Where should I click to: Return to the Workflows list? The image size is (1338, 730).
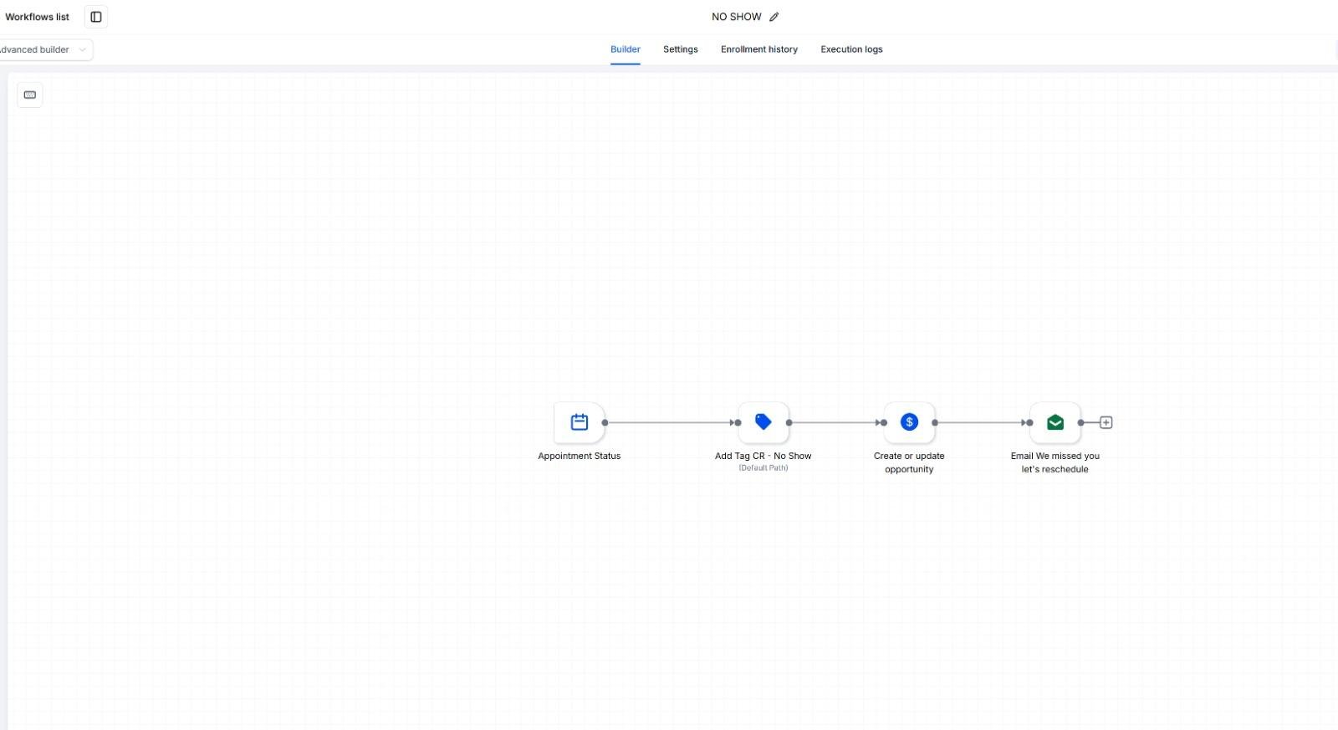click(37, 17)
